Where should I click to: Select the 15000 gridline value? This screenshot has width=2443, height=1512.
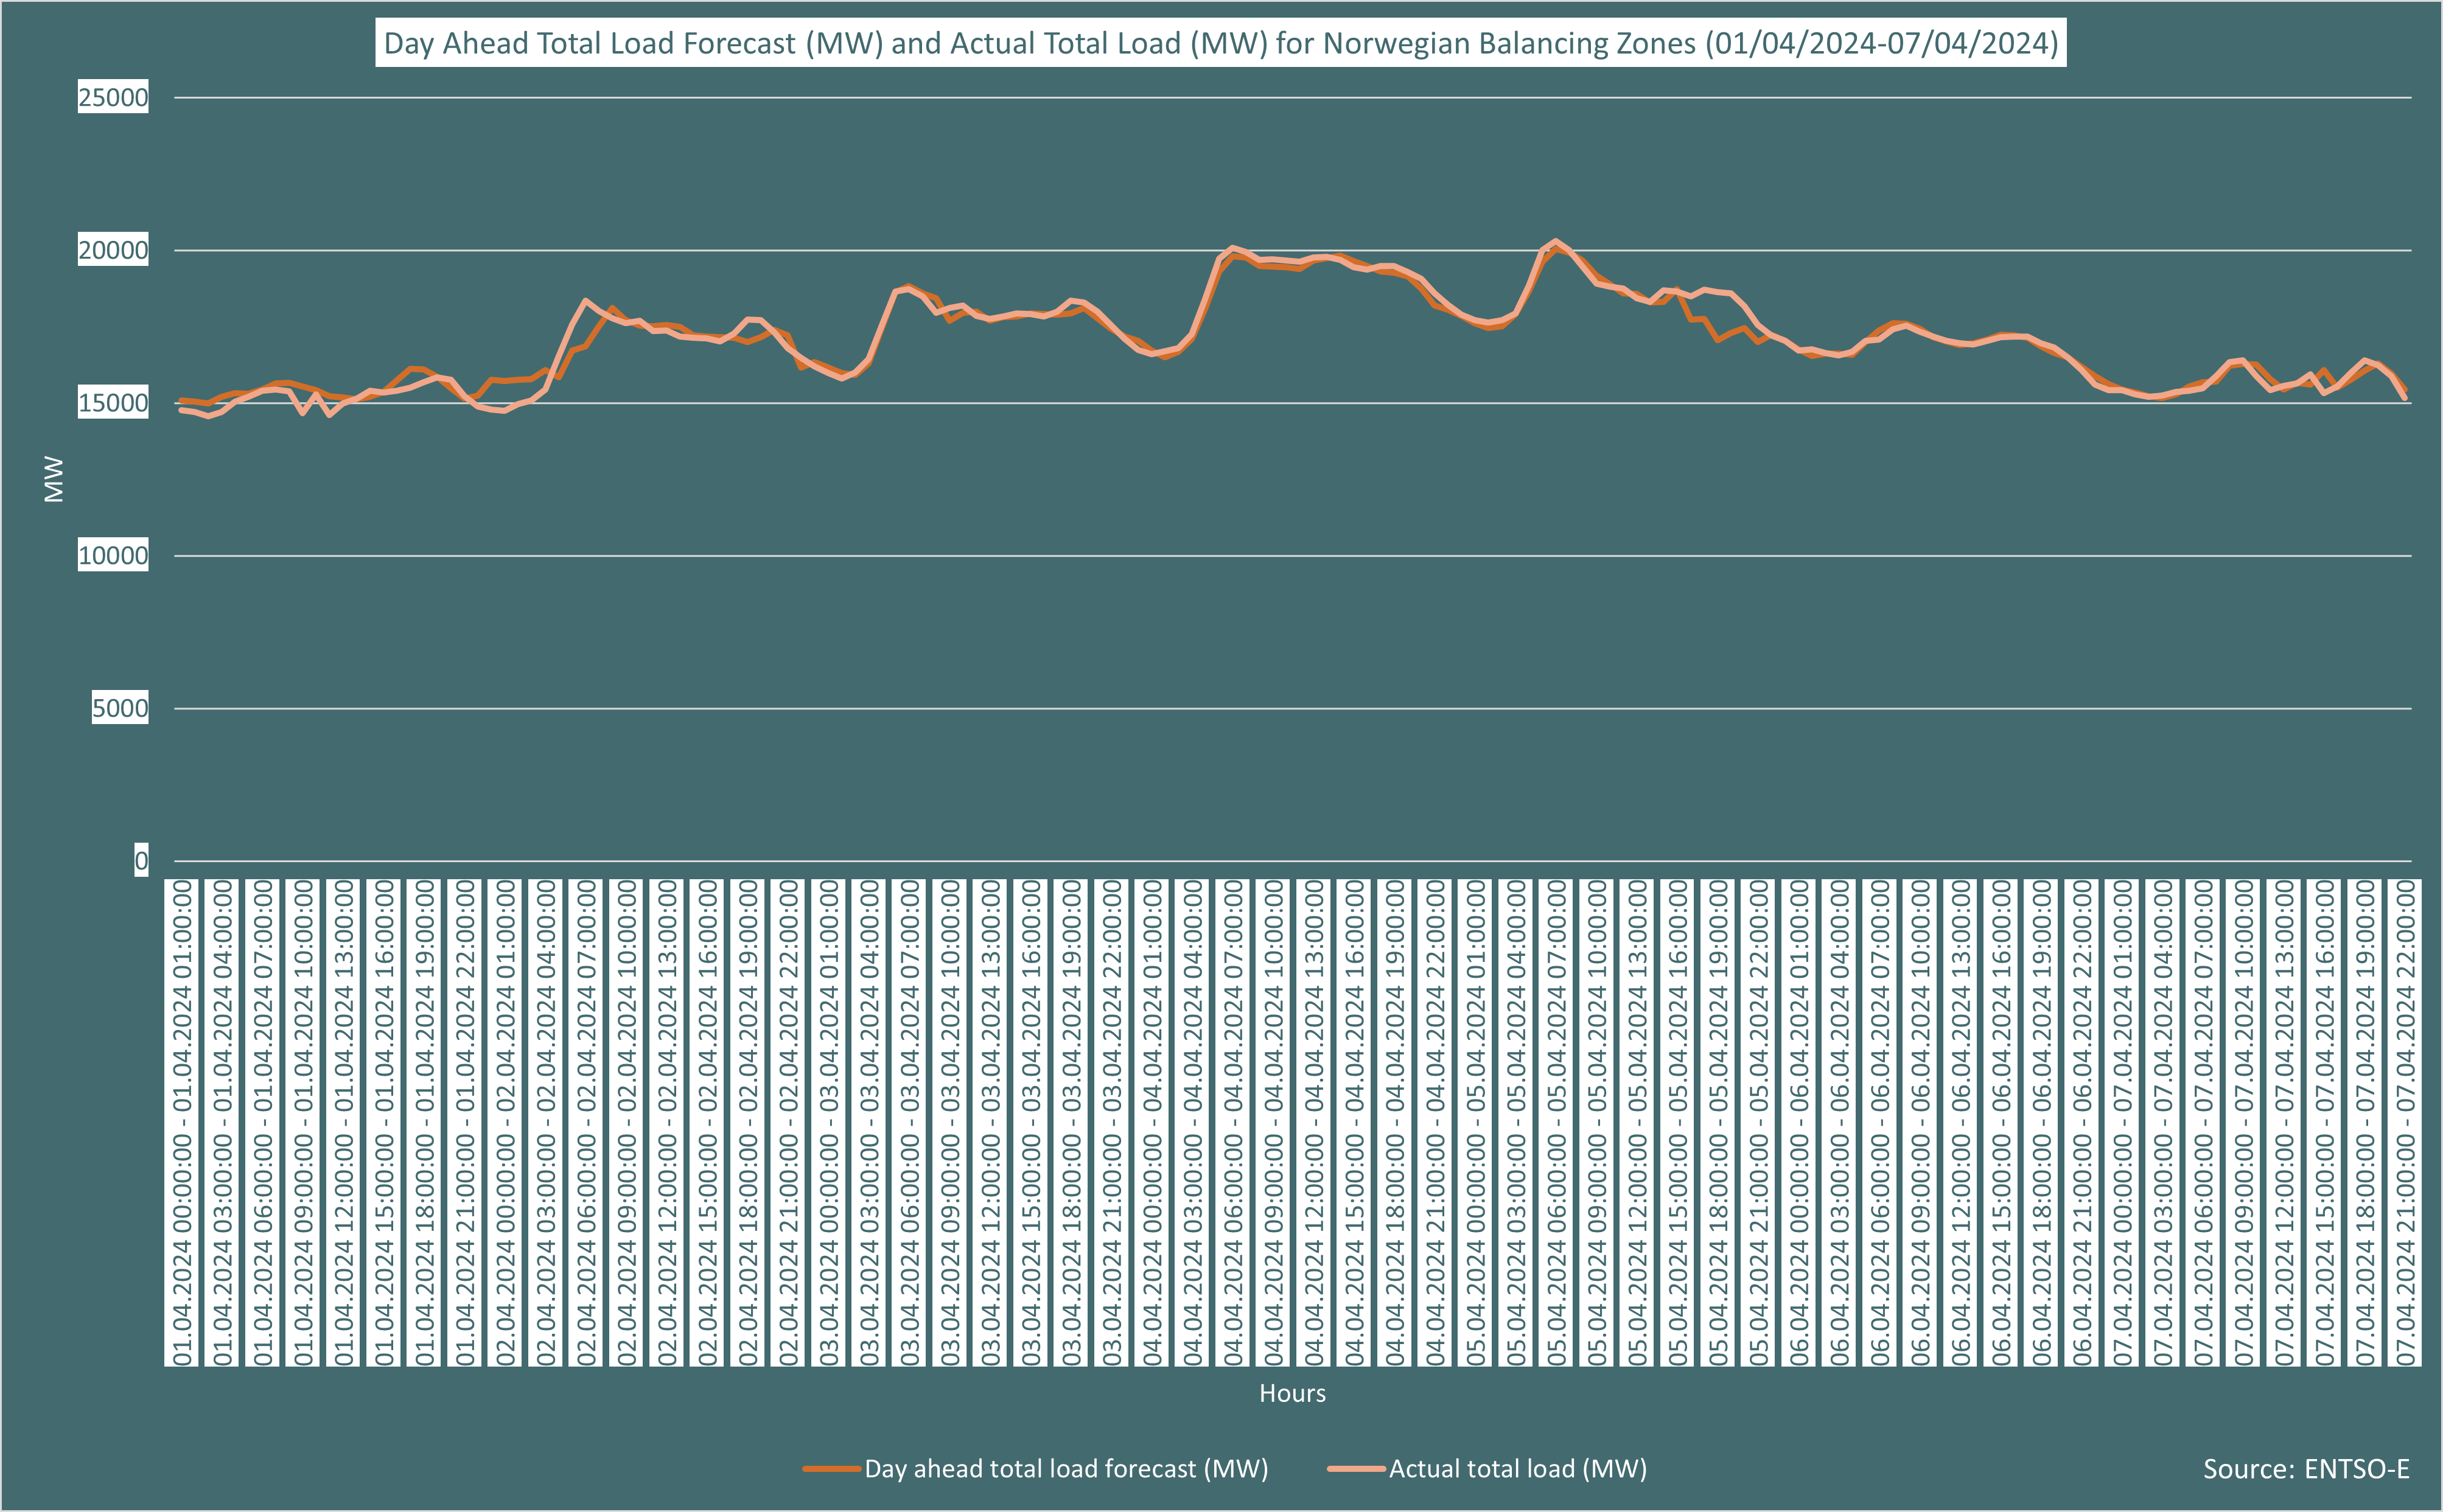coord(113,403)
